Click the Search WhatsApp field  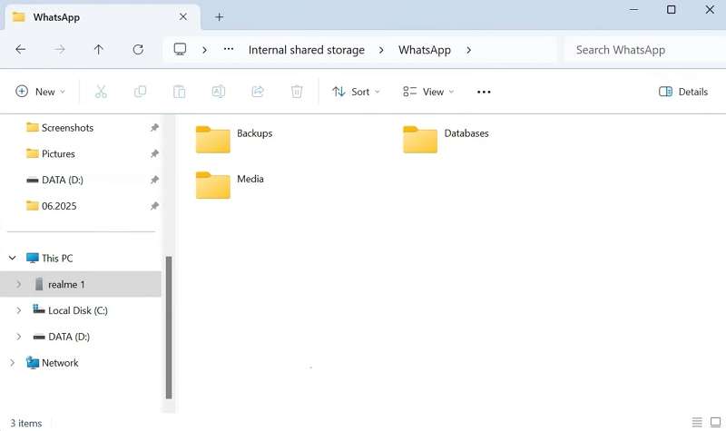click(640, 50)
